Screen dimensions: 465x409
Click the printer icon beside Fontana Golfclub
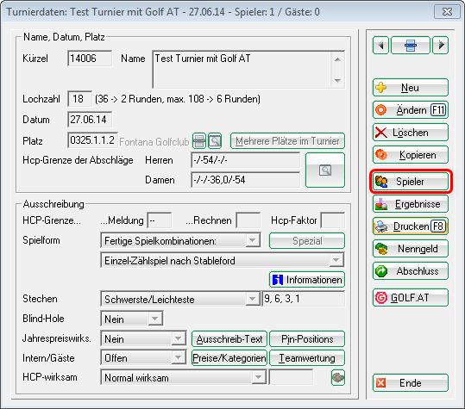click(199, 141)
